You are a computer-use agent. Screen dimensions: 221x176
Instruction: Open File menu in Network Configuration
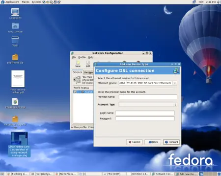(x=74, y=57)
